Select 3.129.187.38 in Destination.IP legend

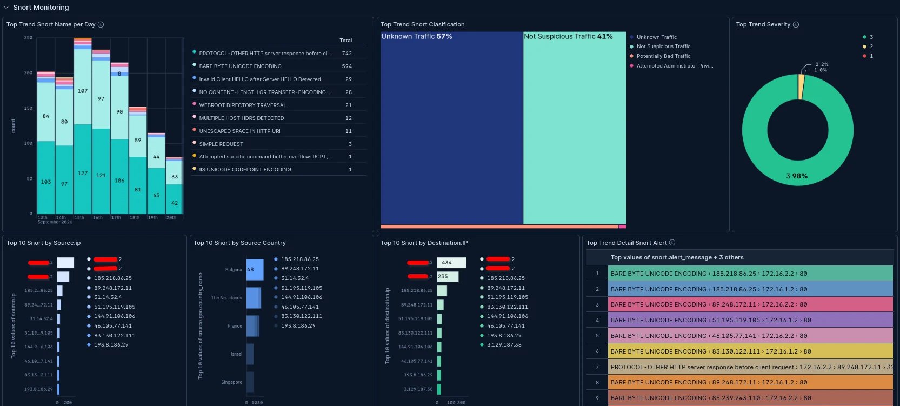pyautogui.click(x=504, y=345)
